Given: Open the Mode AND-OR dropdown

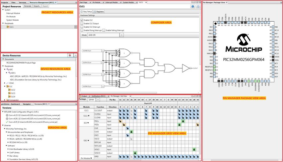Looking at the screenshot, I should click(122, 35).
